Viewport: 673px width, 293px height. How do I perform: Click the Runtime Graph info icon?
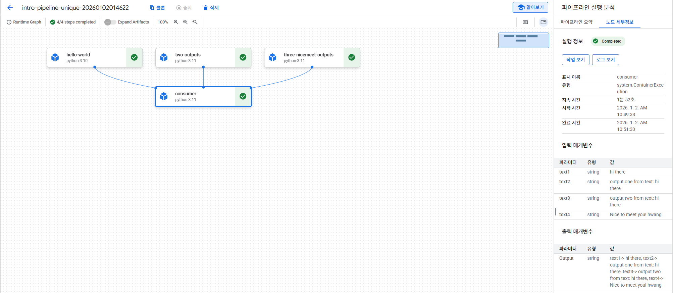[x=9, y=22]
